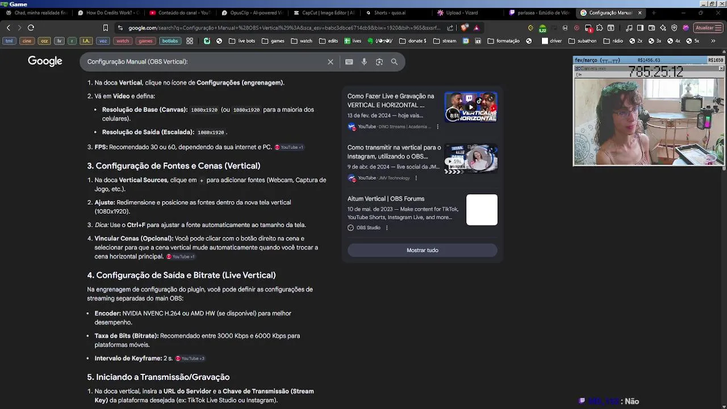
Task: Expand the formatação bookmark folder
Action: 503,41
